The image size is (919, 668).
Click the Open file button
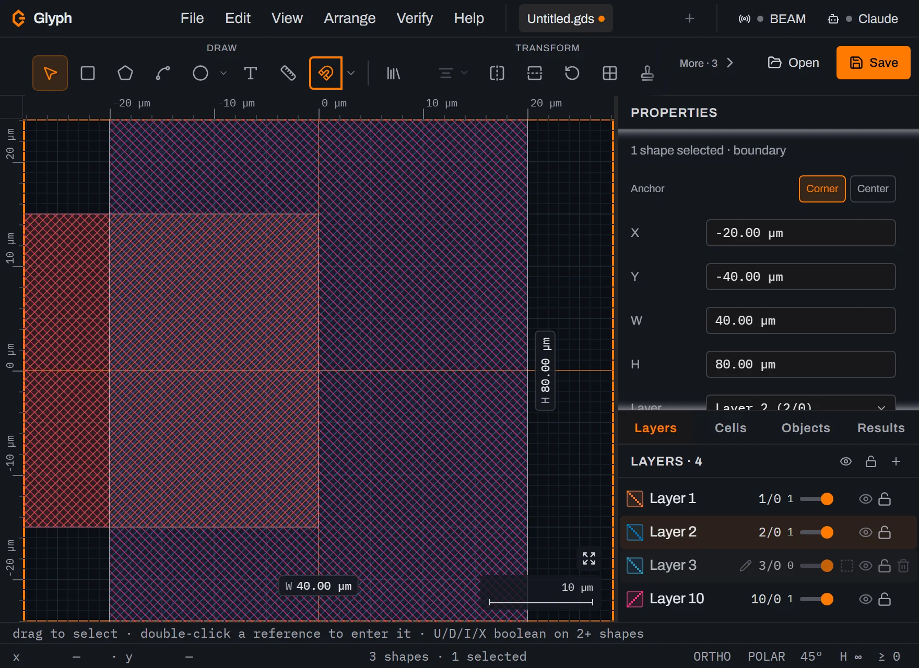click(793, 63)
